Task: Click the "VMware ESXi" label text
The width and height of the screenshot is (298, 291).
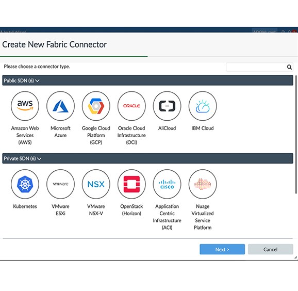Action: coord(60,210)
